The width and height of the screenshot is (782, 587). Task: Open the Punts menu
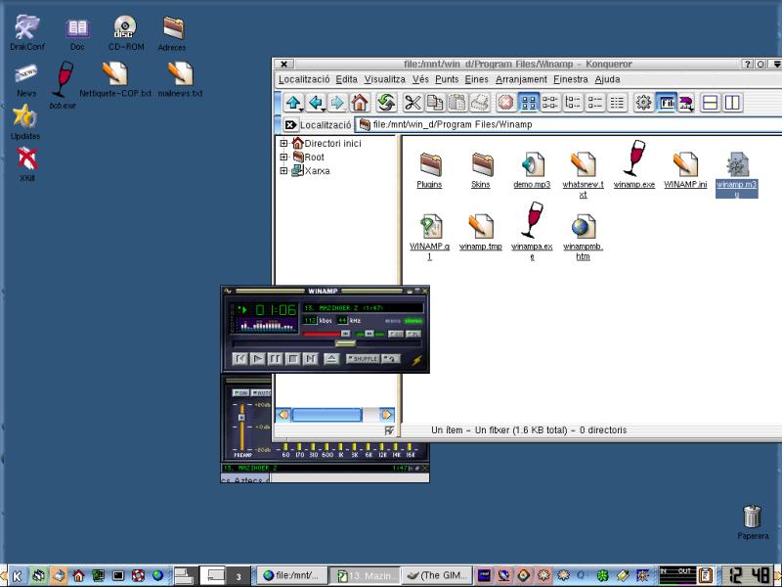(x=447, y=79)
